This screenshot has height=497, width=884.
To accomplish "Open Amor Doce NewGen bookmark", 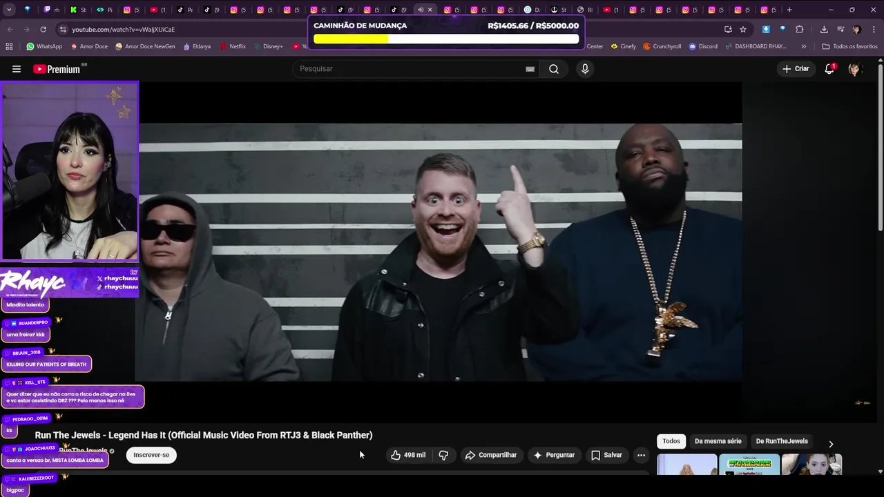I will coord(145,46).
